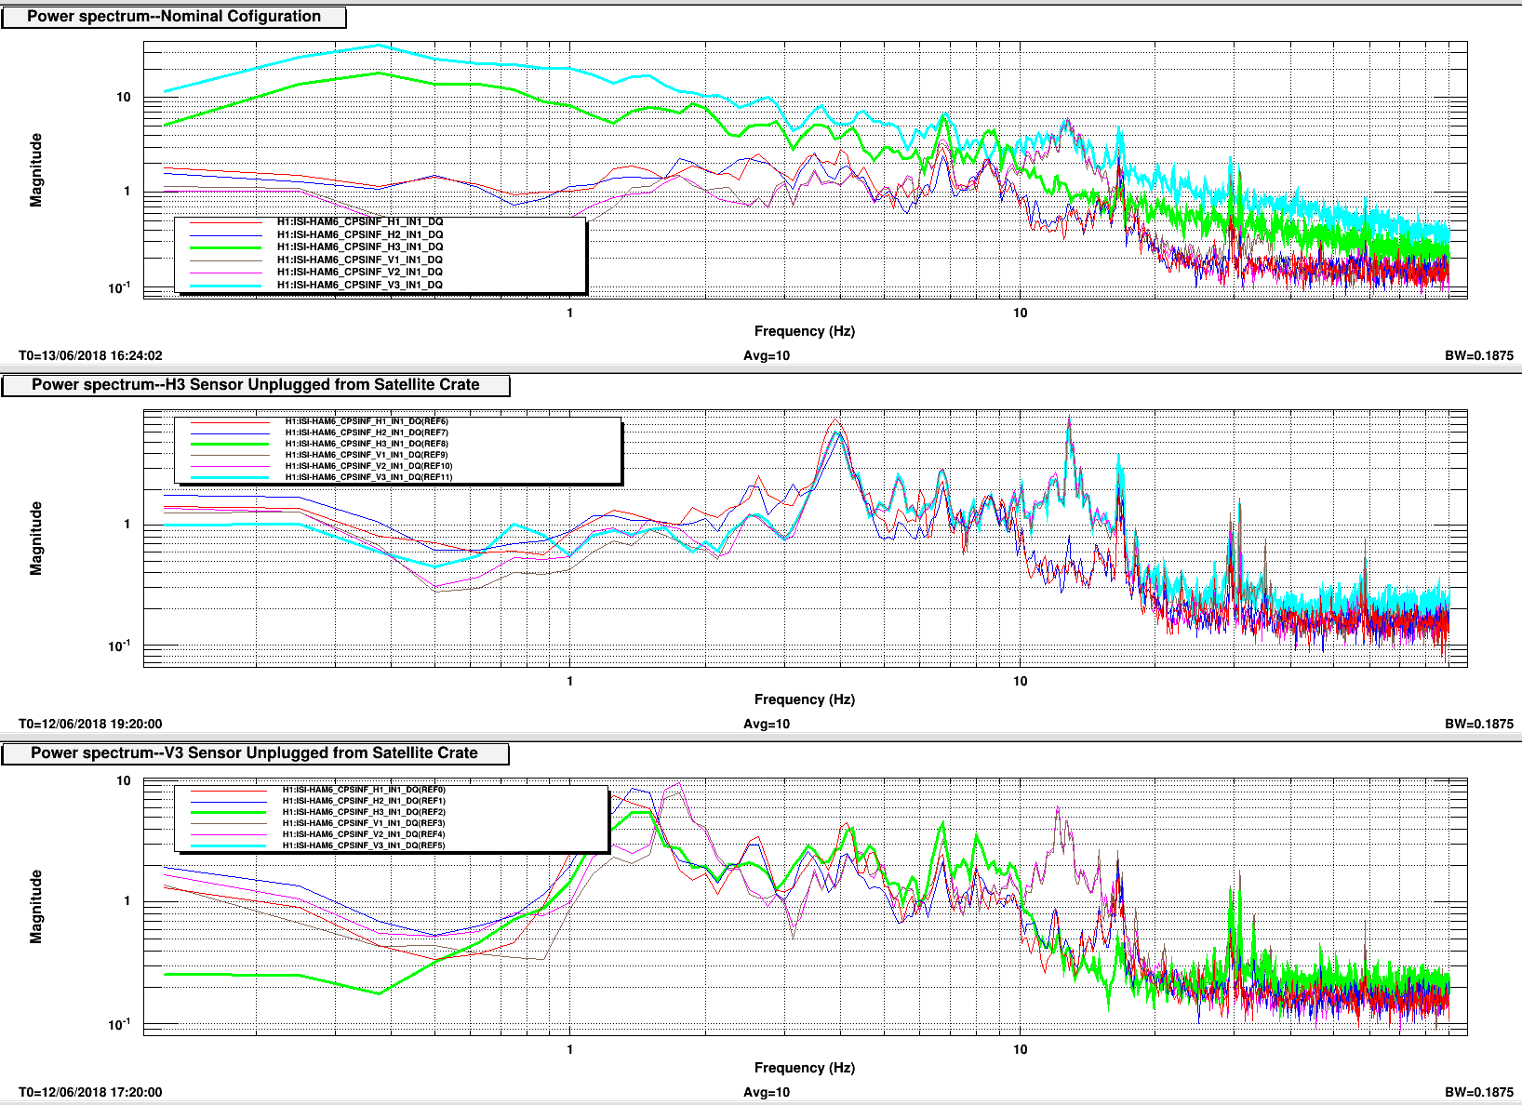Click cyan V3 (REF5) line swatch in legend
Image resolution: width=1522 pixels, height=1105 pixels.
click(x=228, y=846)
